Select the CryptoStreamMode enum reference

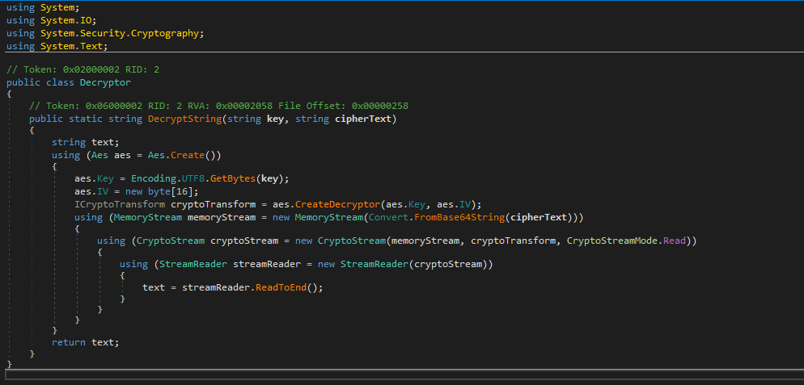(x=612, y=241)
